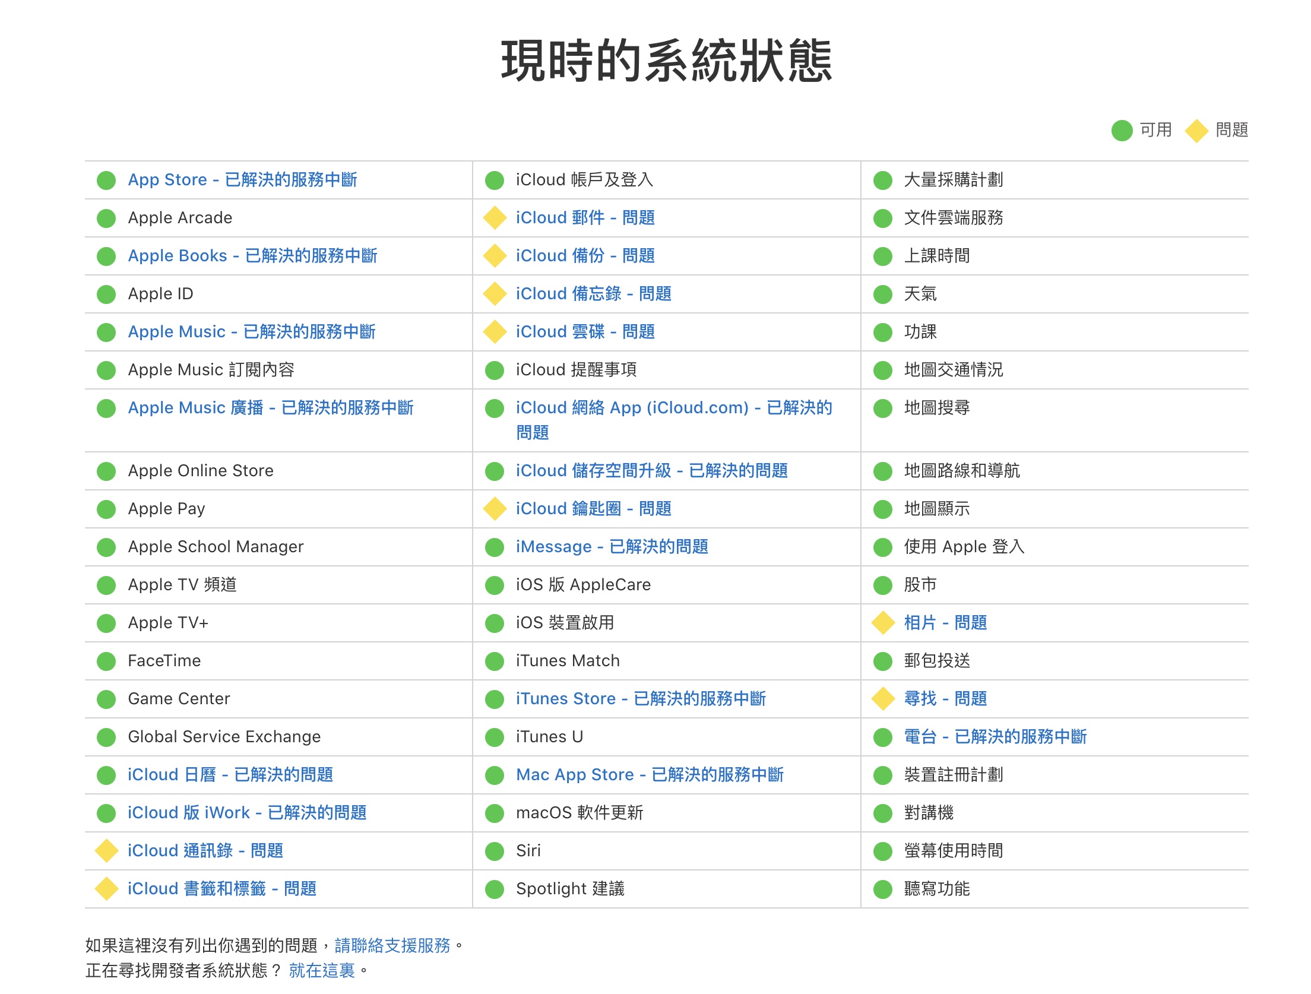The height and width of the screenshot is (994, 1311).
Task: Click green status dot beside Siri
Action: click(495, 851)
